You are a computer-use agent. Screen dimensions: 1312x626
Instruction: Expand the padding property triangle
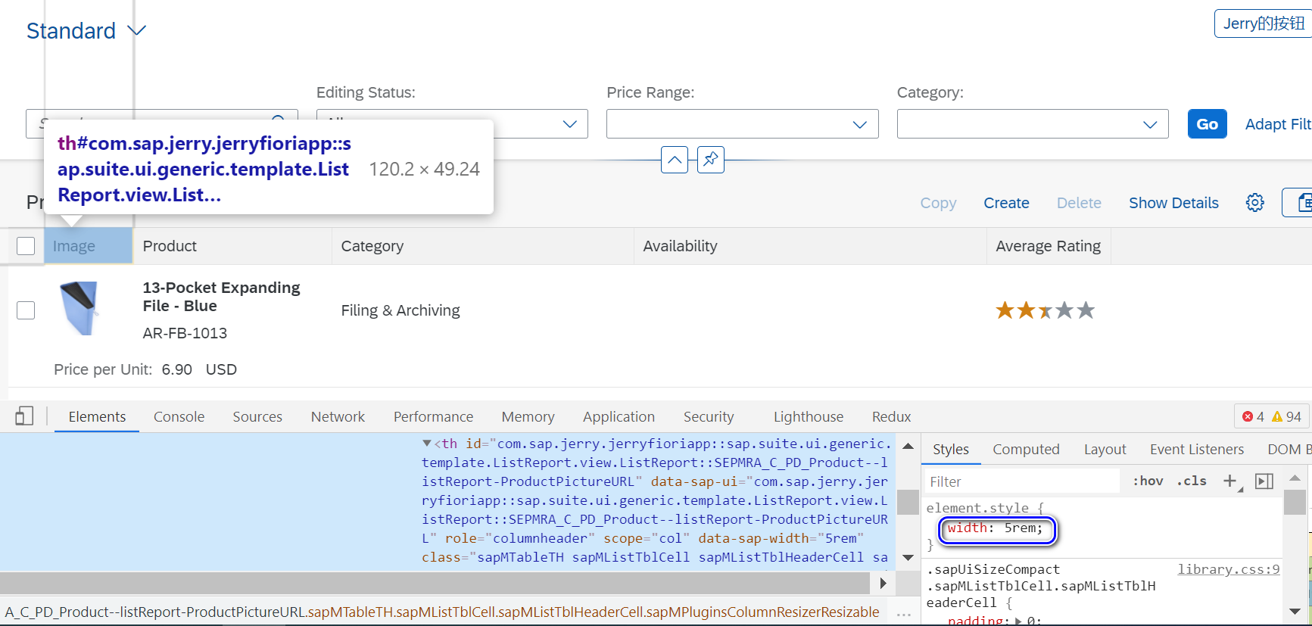[x=1018, y=621]
